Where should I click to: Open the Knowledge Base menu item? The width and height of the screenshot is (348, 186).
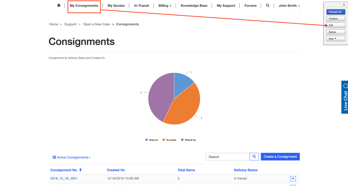194,6
